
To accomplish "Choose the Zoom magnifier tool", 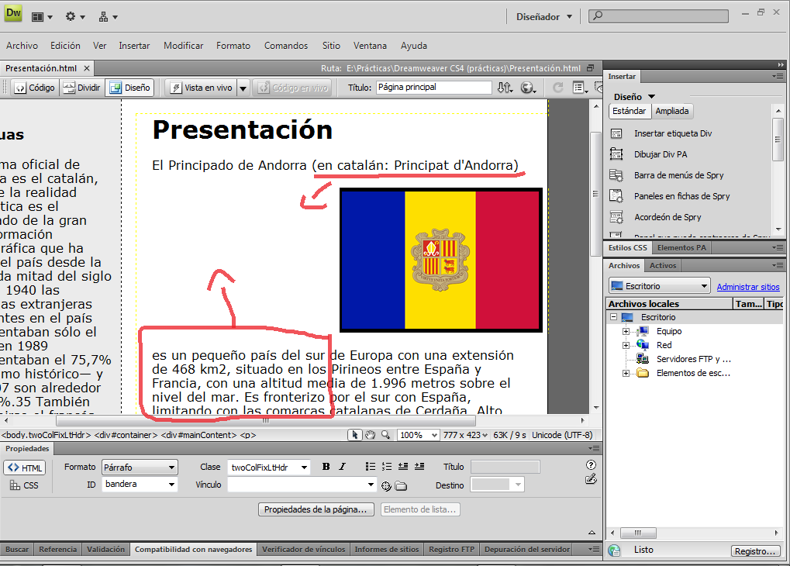I will click(x=385, y=435).
